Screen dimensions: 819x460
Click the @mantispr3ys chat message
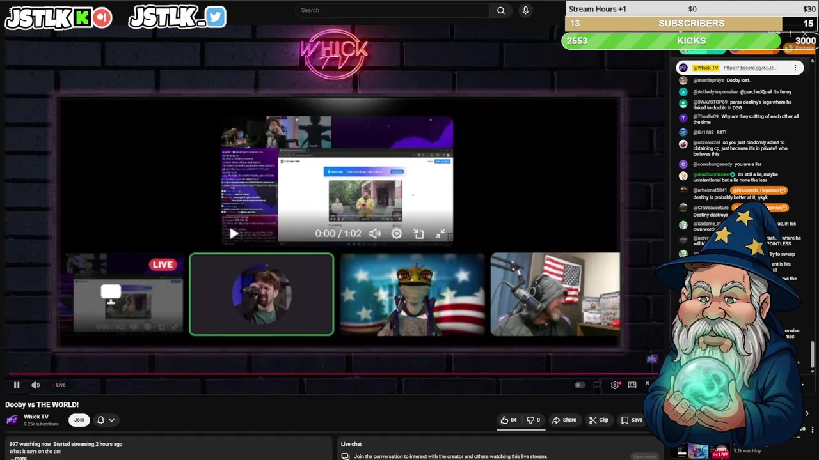721,80
